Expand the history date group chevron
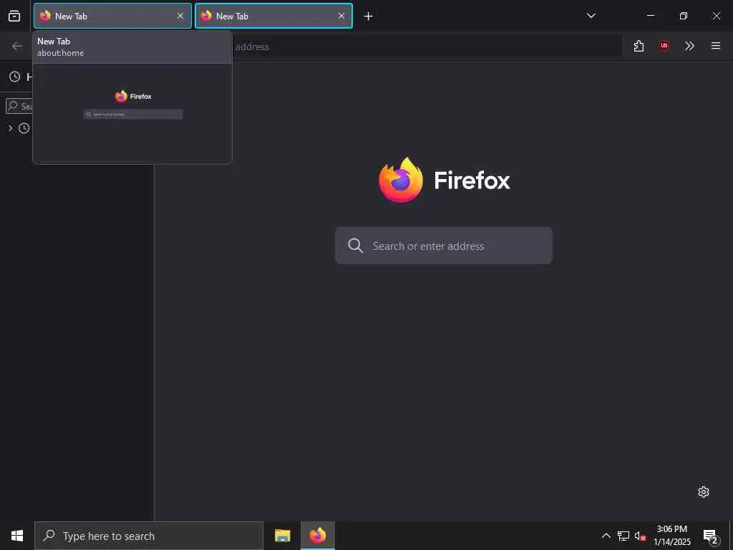 click(10, 128)
